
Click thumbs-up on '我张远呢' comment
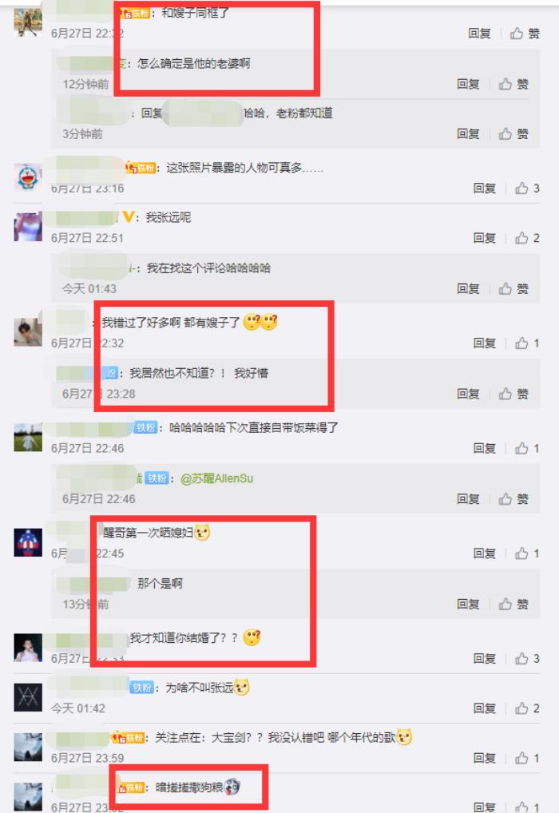click(x=527, y=238)
